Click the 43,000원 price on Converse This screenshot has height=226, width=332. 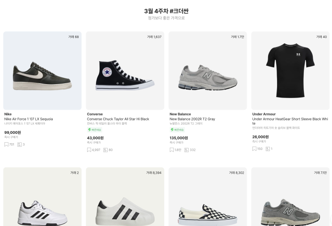point(95,138)
